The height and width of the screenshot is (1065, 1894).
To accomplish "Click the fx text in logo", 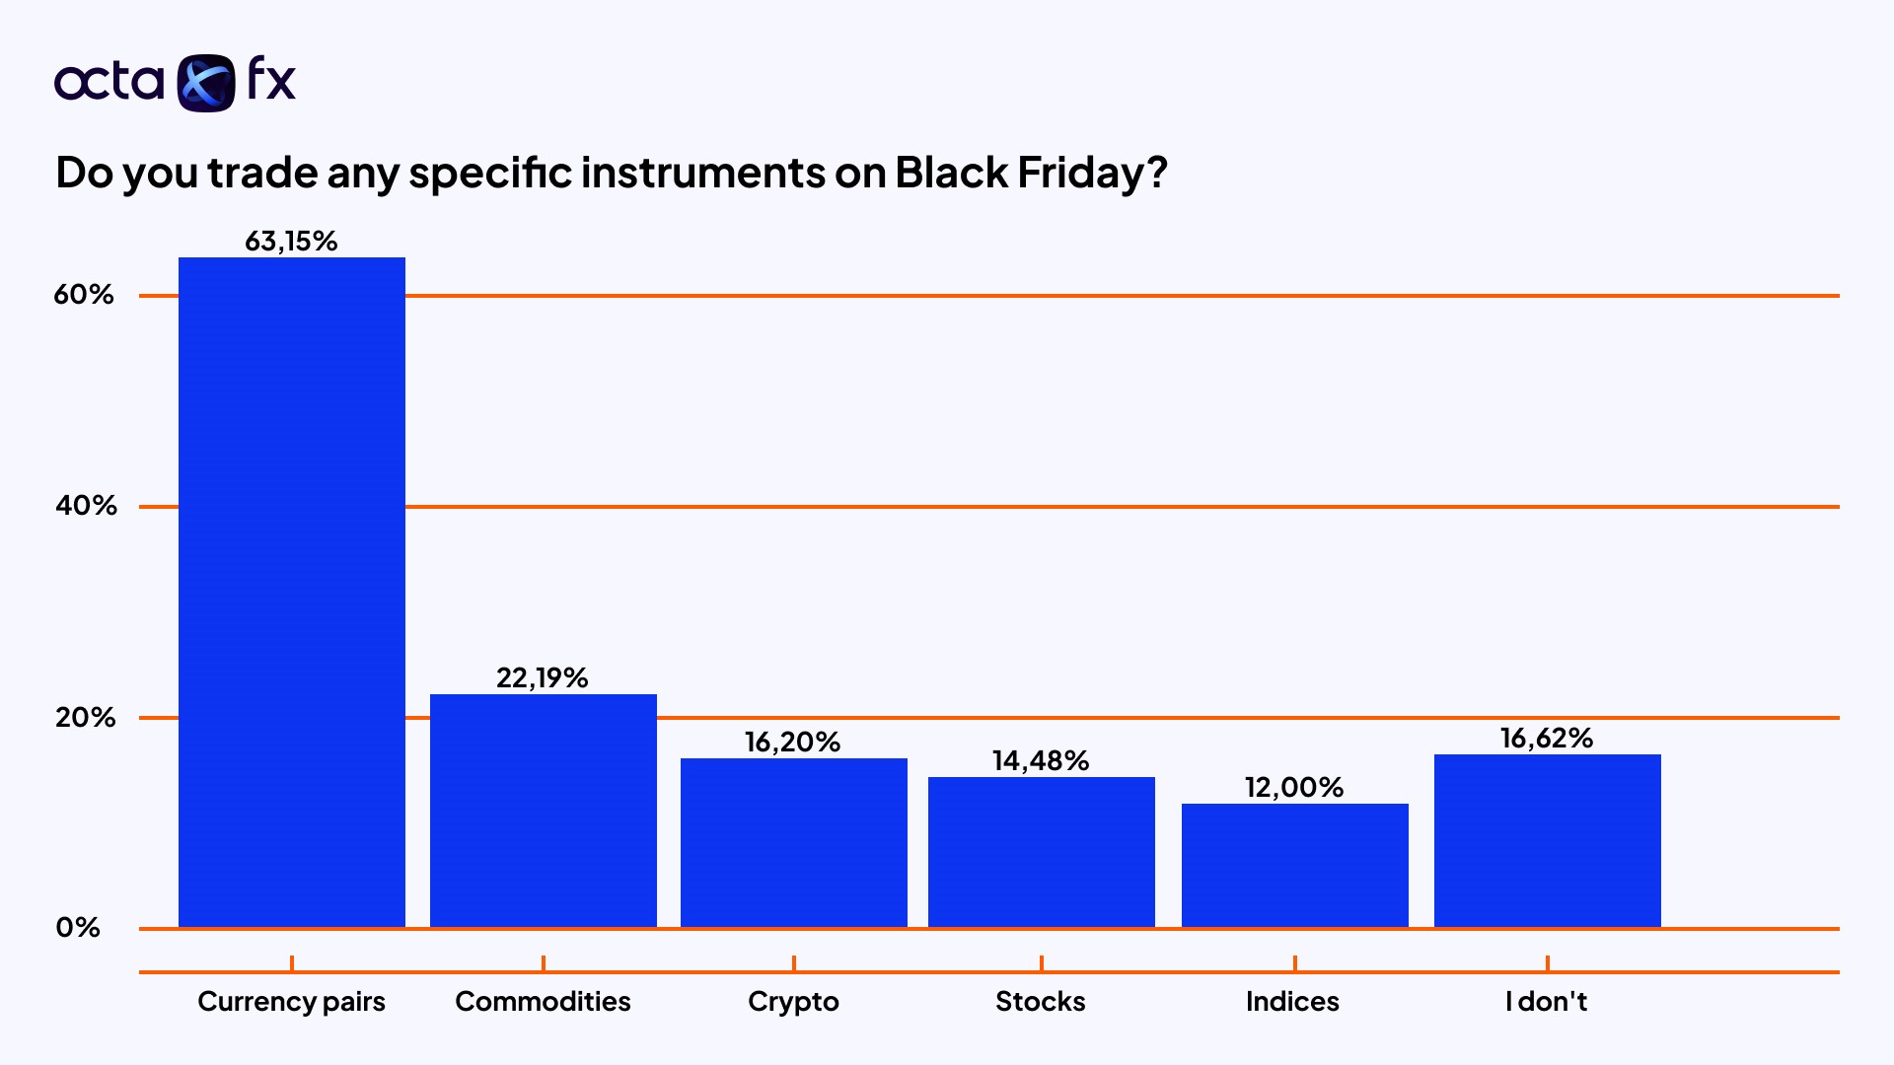I will pyautogui.click(x=271, y=79).
